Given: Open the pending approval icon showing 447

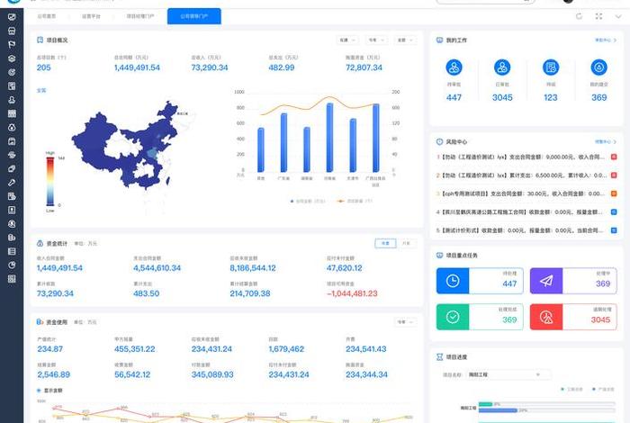Looking at the screenshot, I should click(454, 67).
